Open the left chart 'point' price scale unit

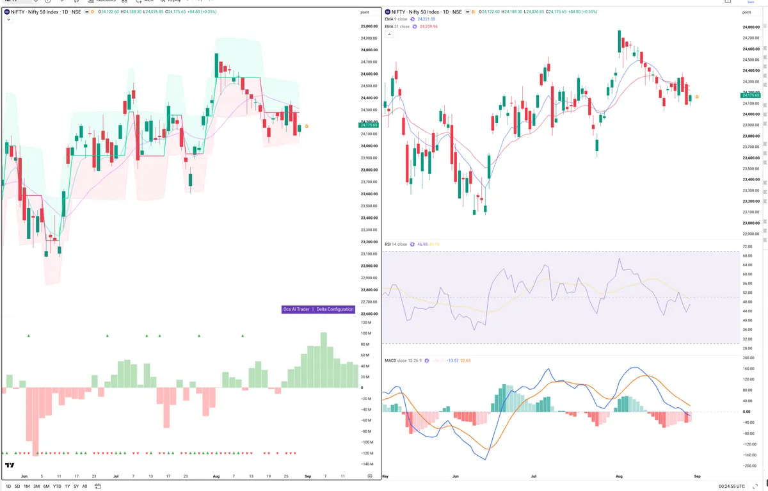(x=365, y=12)
